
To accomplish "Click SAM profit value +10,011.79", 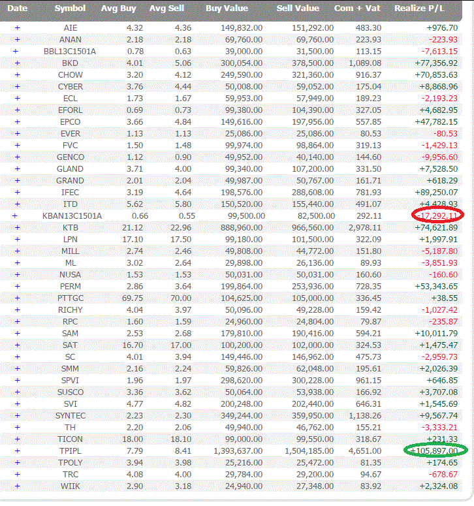I will pyautogui.click(x=436, y=334).
